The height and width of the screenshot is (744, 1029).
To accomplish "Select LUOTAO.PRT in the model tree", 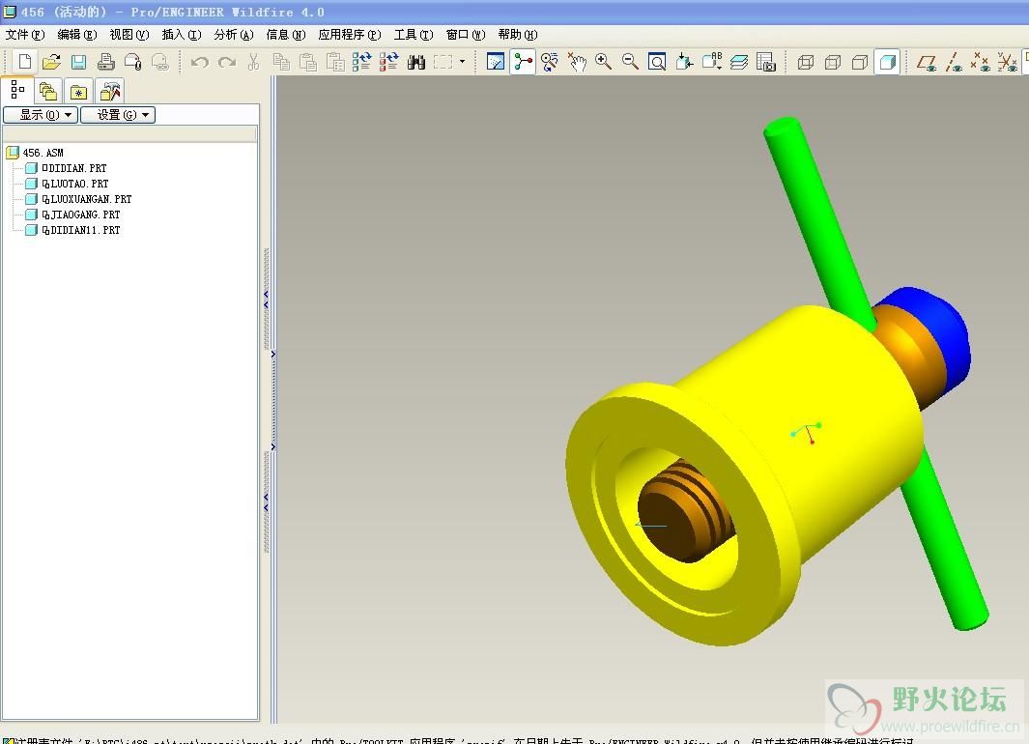I will click(75, 184).
